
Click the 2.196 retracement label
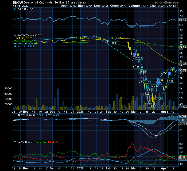coord(136,67)
